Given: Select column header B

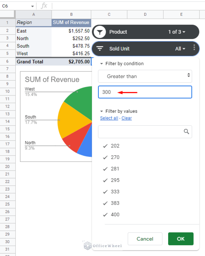Looking at the screenshot, I should click(x=71, y=15).
